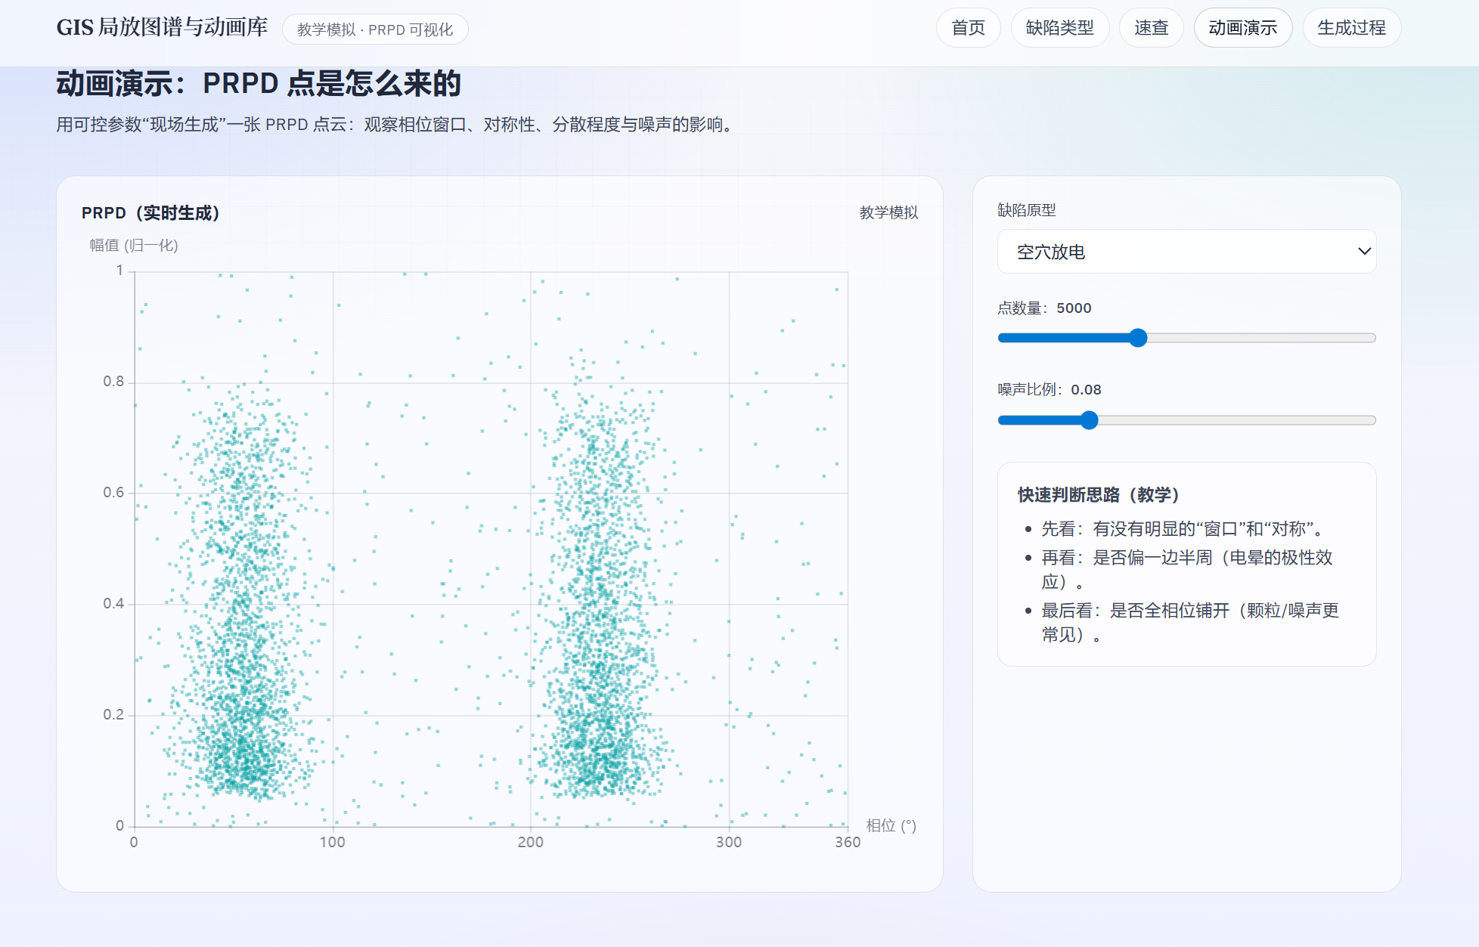Open the 生成过程 page

[1351, 27]
